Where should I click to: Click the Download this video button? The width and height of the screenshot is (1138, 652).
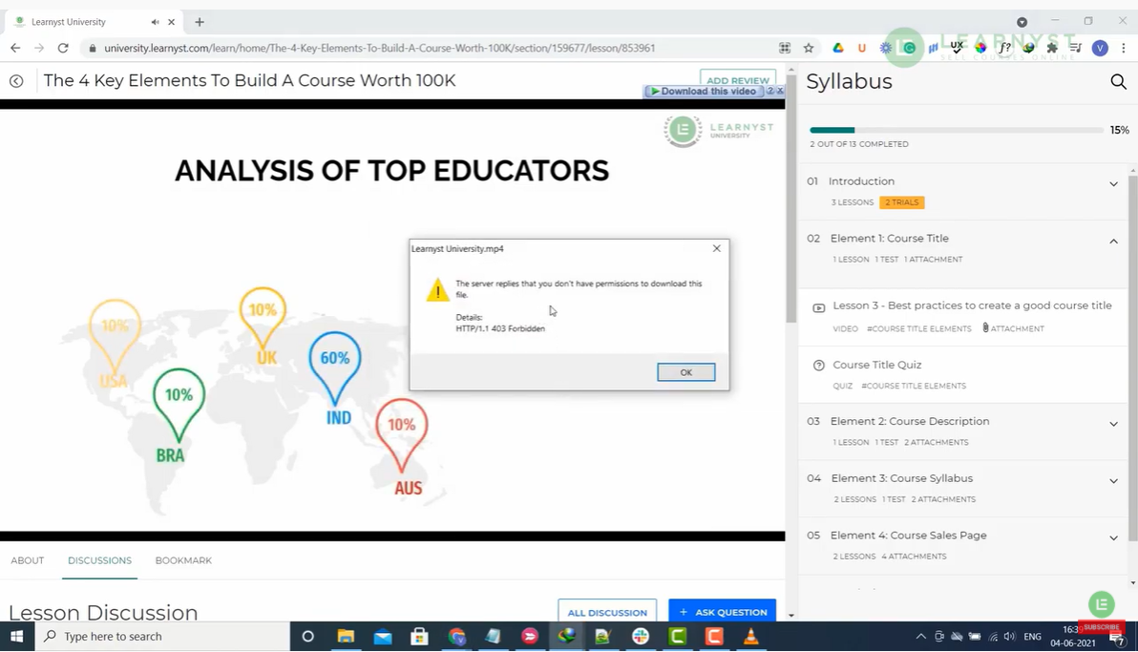705,92
